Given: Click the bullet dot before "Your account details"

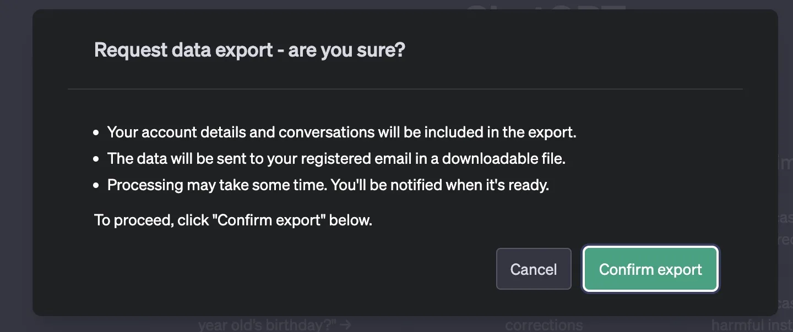Looking at the screenshot, I should pyautogui.click(x=96, y=133).
